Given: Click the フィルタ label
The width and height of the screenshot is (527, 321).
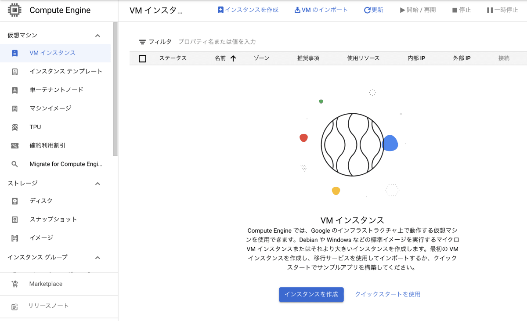Looking at the screenshot, I should coord(160,42).
